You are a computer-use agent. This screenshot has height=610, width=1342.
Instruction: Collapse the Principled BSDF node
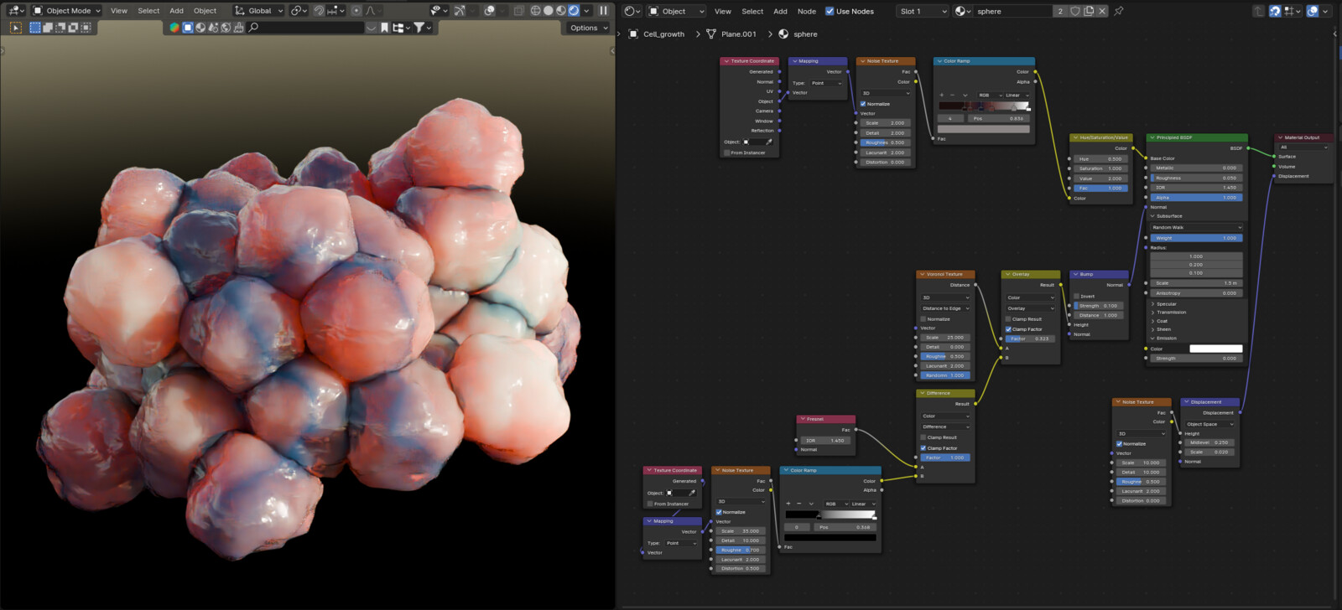(x=1153, y=137)
